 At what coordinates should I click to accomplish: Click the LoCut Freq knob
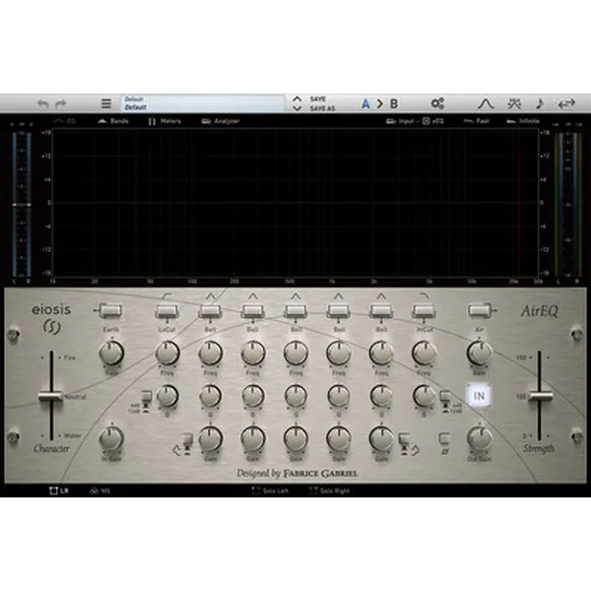pos(167,354)
